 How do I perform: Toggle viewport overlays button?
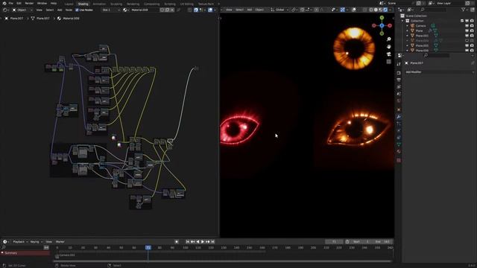point(354,10)
